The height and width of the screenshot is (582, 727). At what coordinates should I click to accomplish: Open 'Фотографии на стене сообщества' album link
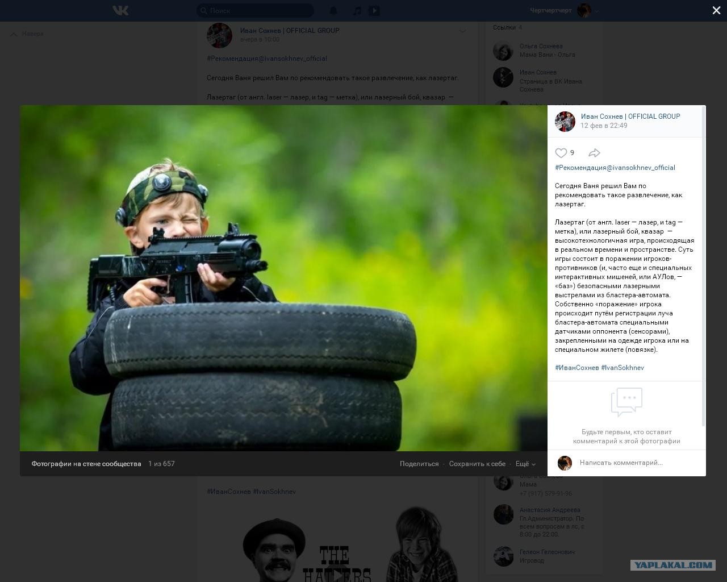[86, 464]
